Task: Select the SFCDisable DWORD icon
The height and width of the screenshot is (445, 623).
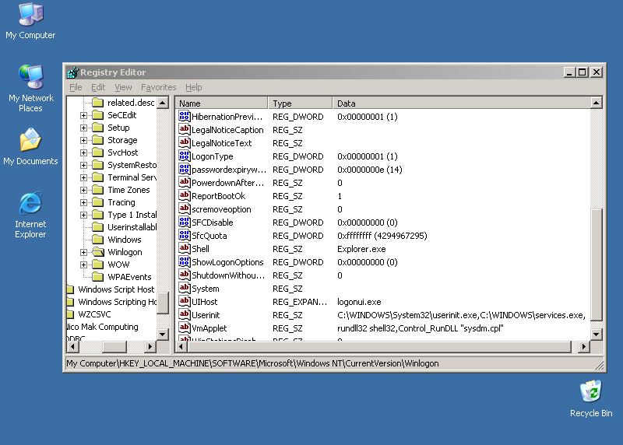Action: [x=184, y=223]
